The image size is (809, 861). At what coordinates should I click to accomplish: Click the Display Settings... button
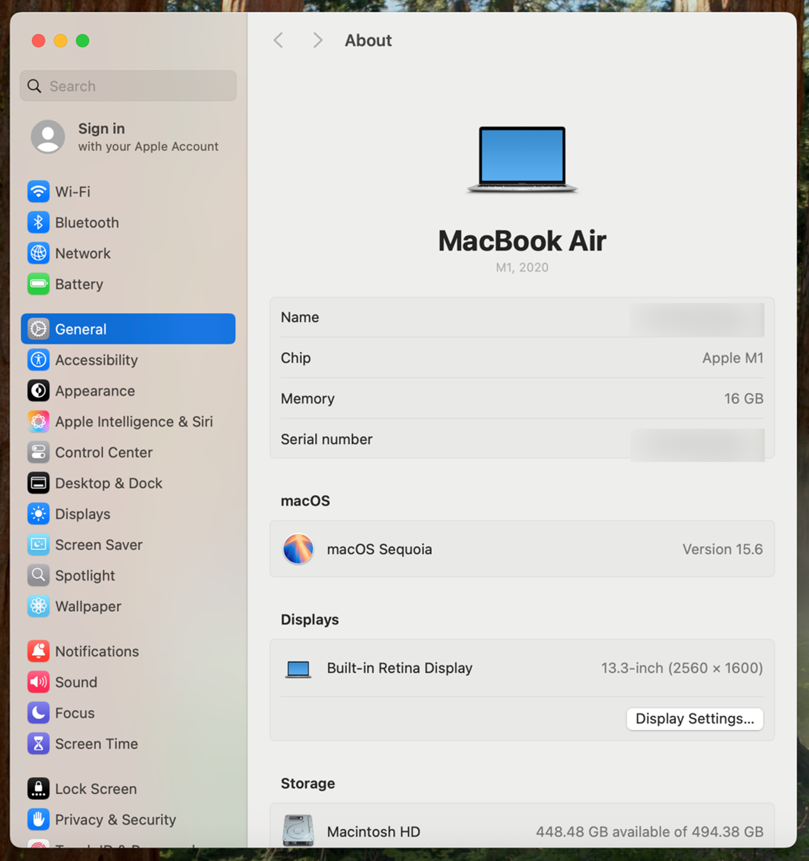pos(694,718)
